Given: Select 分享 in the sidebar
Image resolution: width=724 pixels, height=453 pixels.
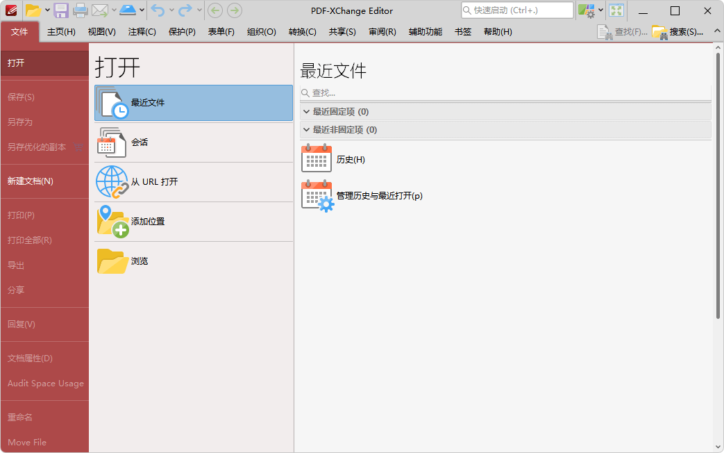Looking at the screenshot, I should point(45,290).
